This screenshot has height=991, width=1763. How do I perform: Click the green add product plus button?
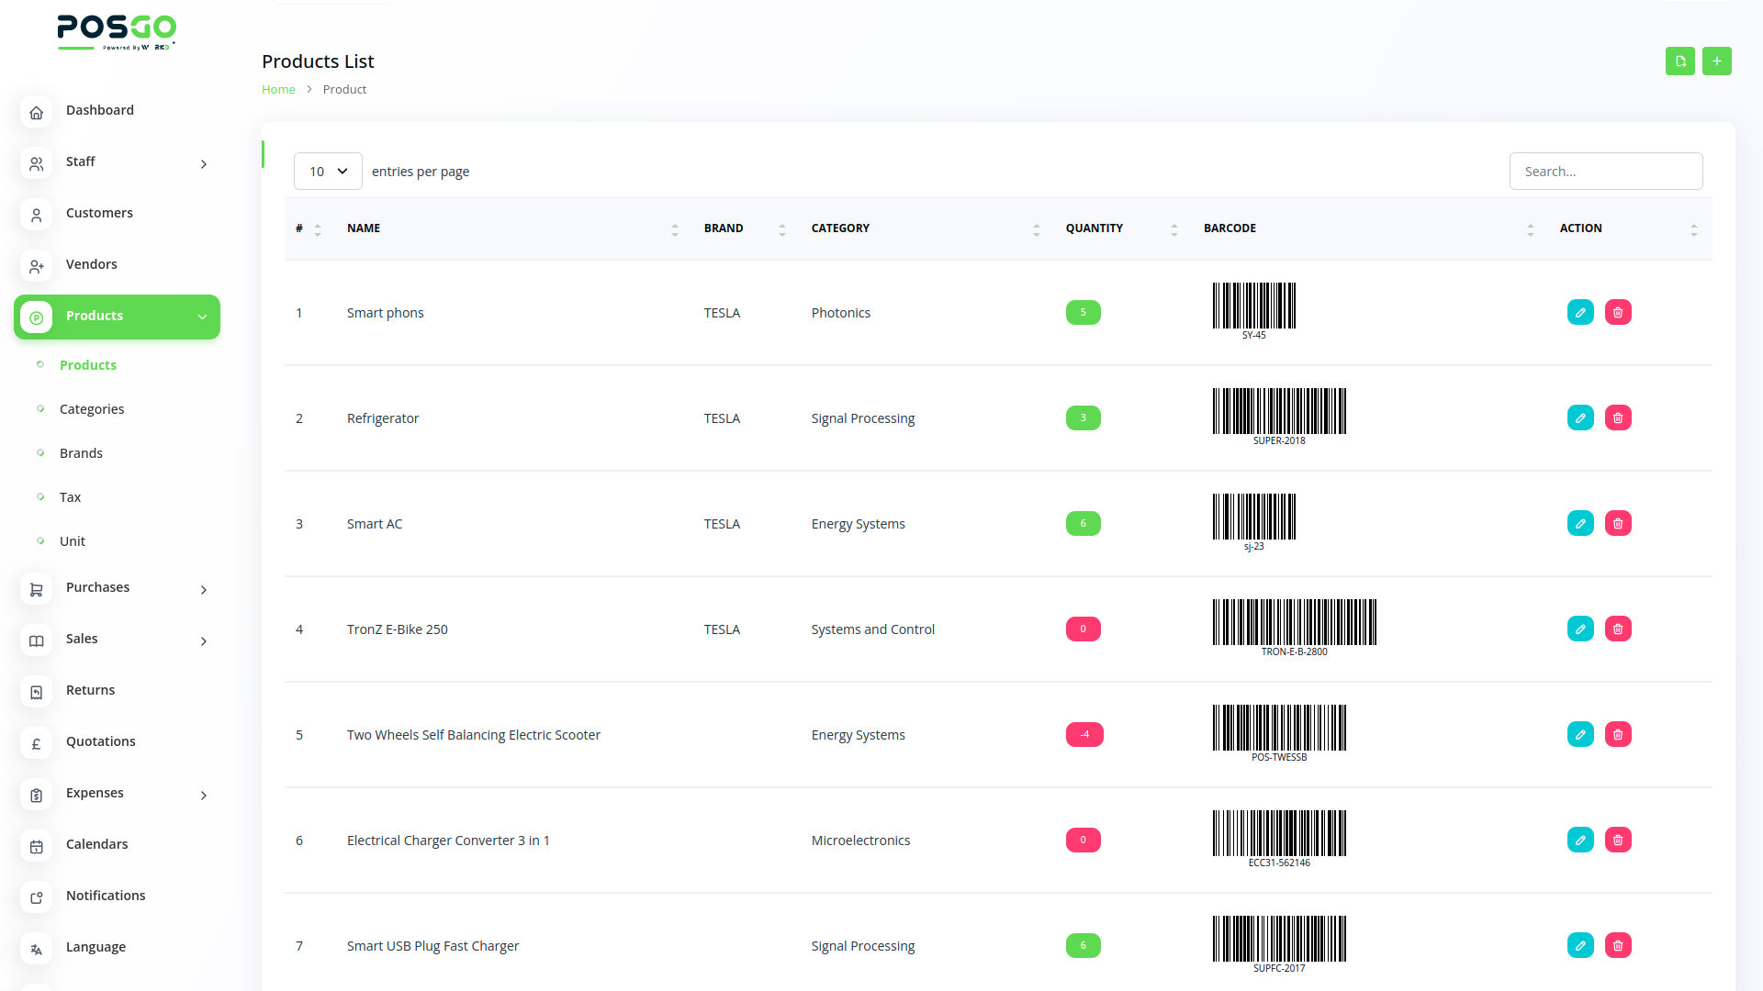[x=1716, y=61]
